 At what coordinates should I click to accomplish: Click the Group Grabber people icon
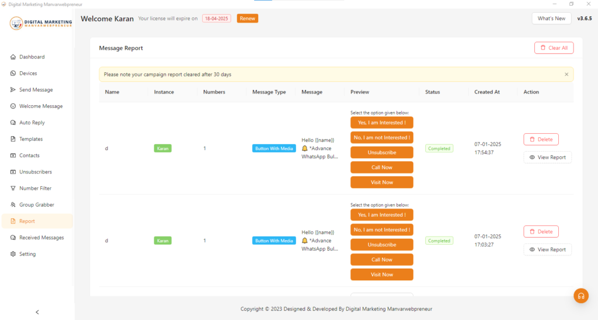coord(13,205)
